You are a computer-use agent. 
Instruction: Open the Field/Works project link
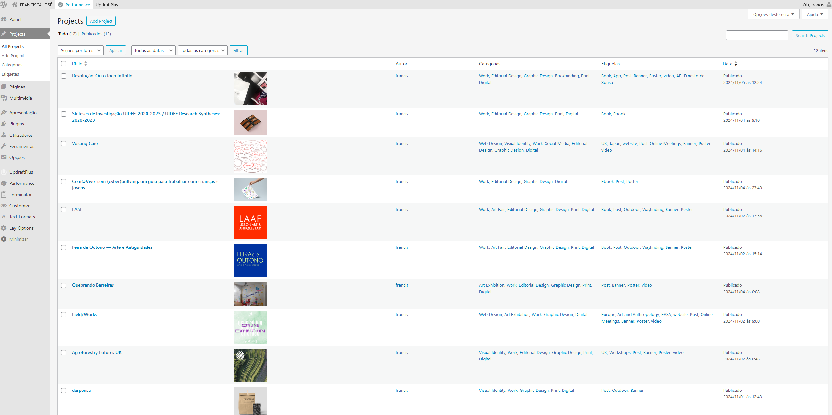(84, 315)
